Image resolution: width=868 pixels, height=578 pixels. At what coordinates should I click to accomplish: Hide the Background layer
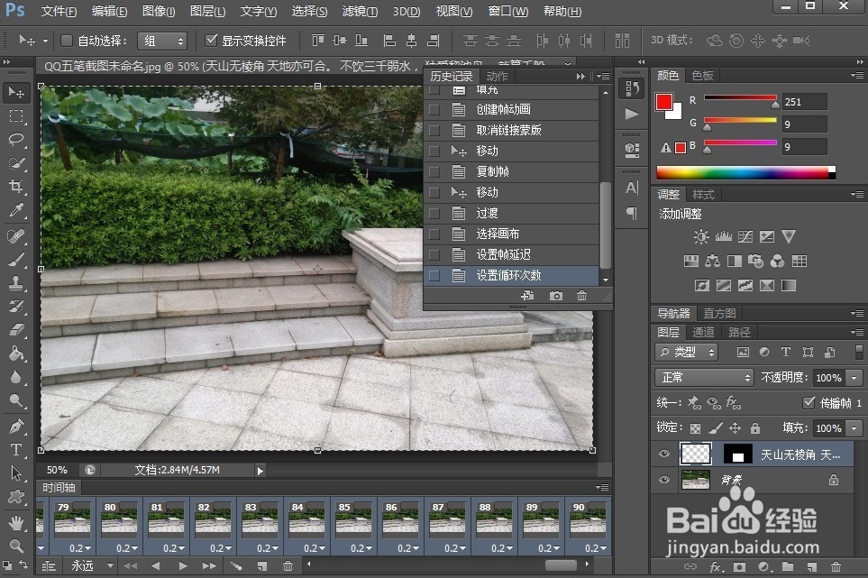663,480
